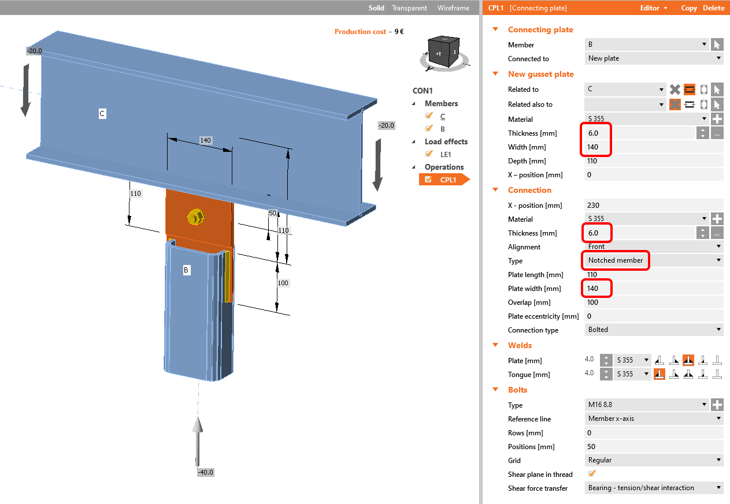Click the member select arrow beside Member B

[718, 44]
